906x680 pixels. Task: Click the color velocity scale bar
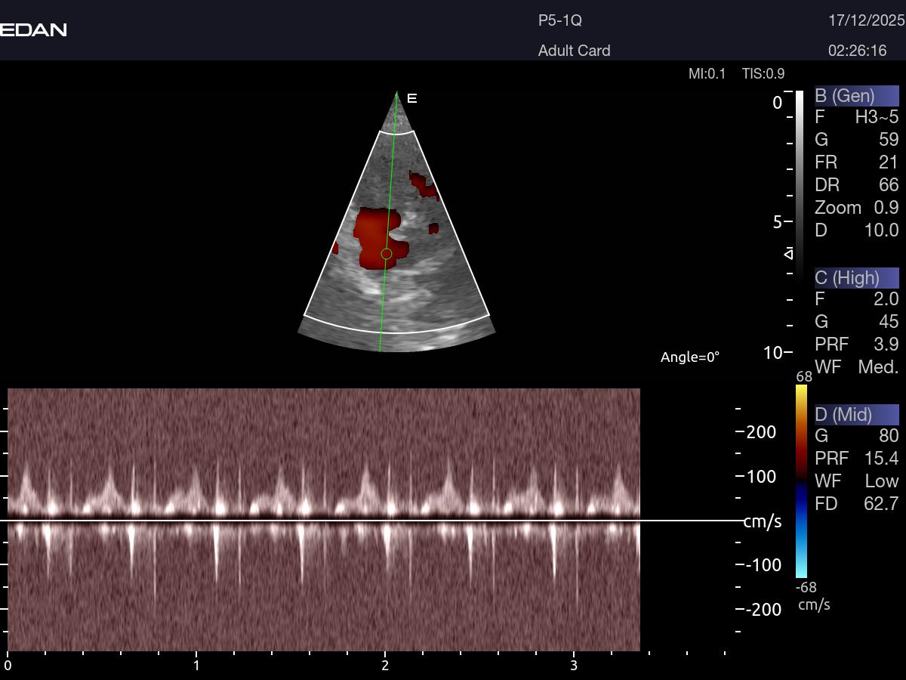pyautogui.click(x=801, y=481)
